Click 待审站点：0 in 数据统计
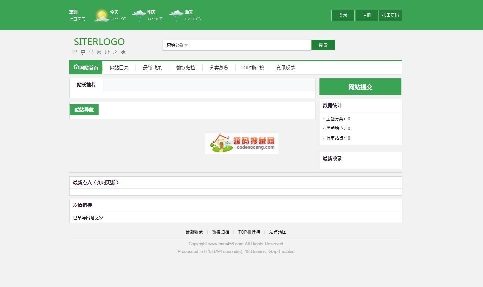483x287 pixels. coord(338,138)
